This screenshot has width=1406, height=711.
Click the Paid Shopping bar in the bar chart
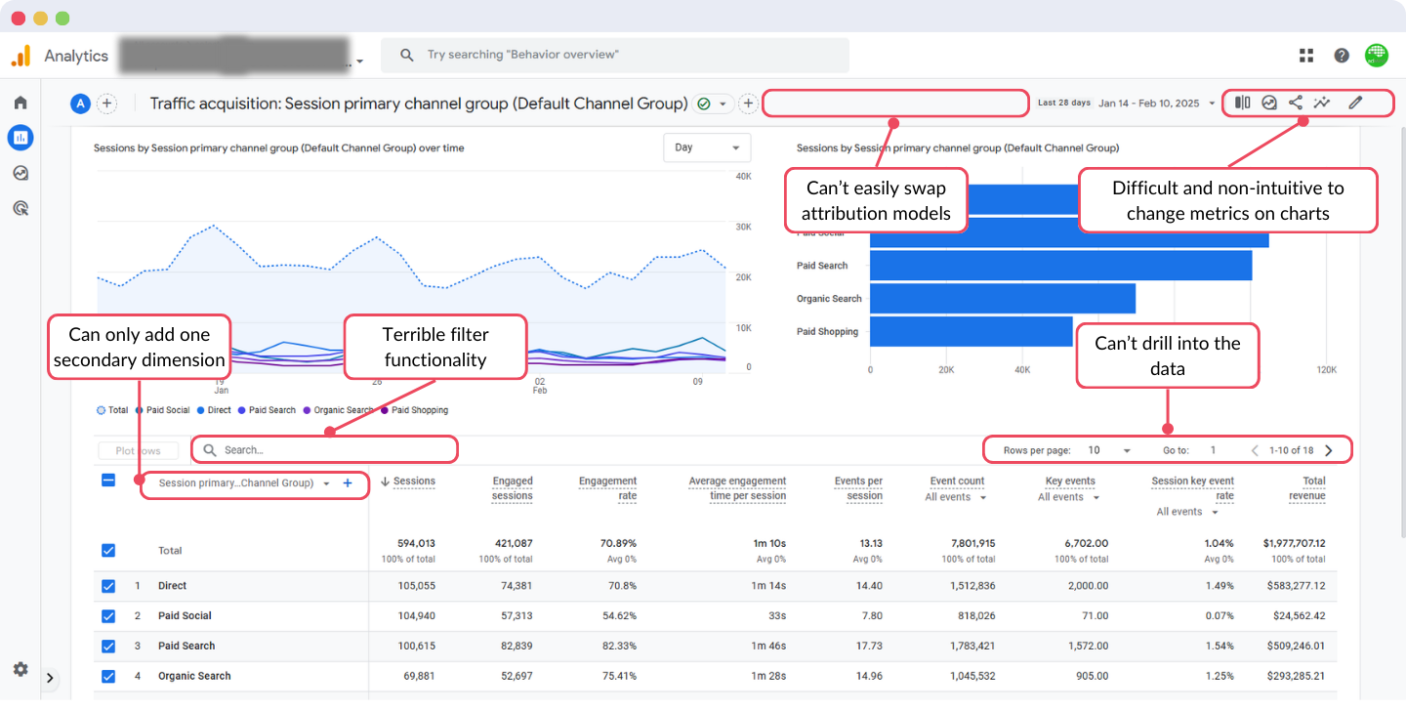(972, 331)
